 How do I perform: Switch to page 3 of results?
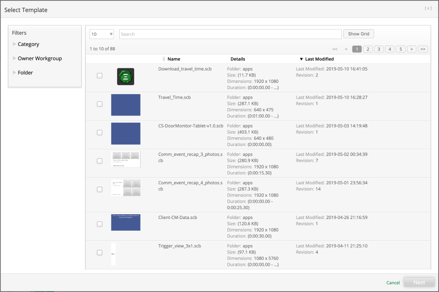coord(379,49)
